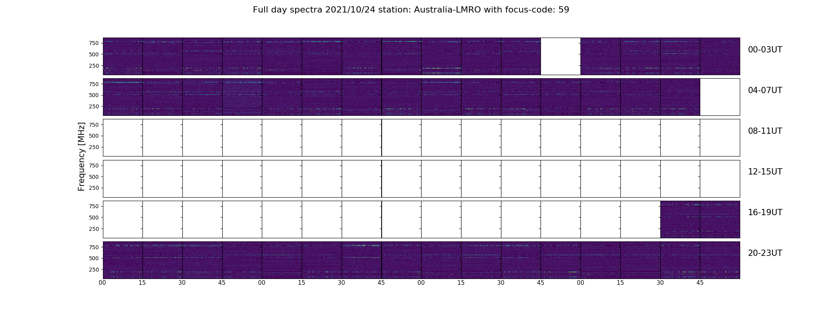Screen dimensions: 822x313
Task: Click the 500 tick label in the 12-15UT row
Action: click(94, 177)
